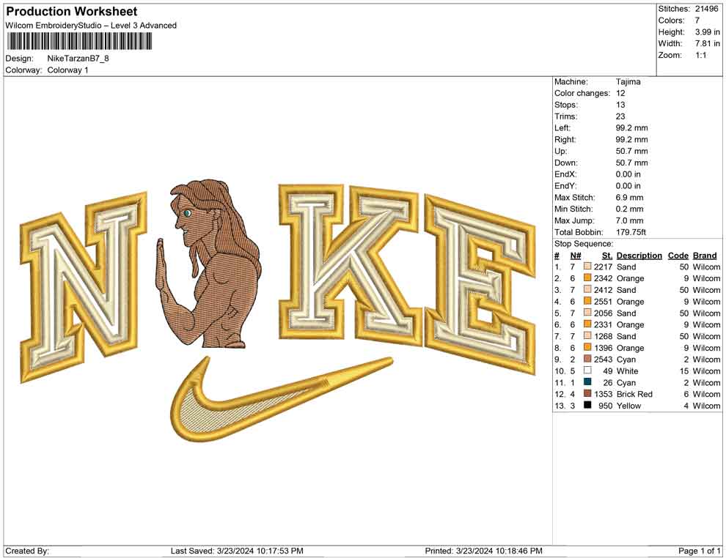
Task: Click the Zoom value '1:1'
Action: (x=701, y=55)
